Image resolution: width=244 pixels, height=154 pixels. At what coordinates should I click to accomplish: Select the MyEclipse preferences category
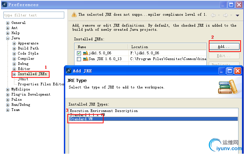tap(21, 89)
